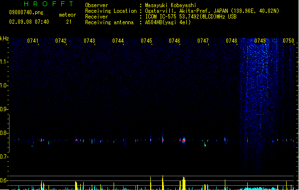Viewport: 299px width, 190px height.
Task: Click the location text Ogata-vill. Akita-Pref. JAPAN
Action: click(x=186, y=11)
